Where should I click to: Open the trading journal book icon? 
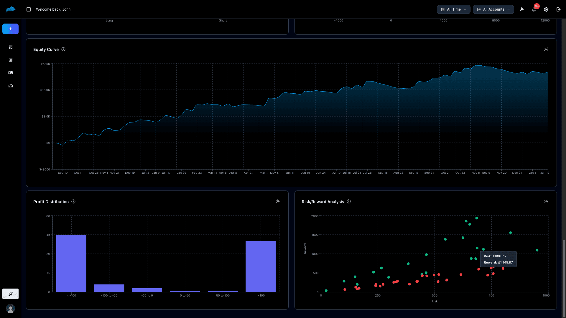coord(11,72)
